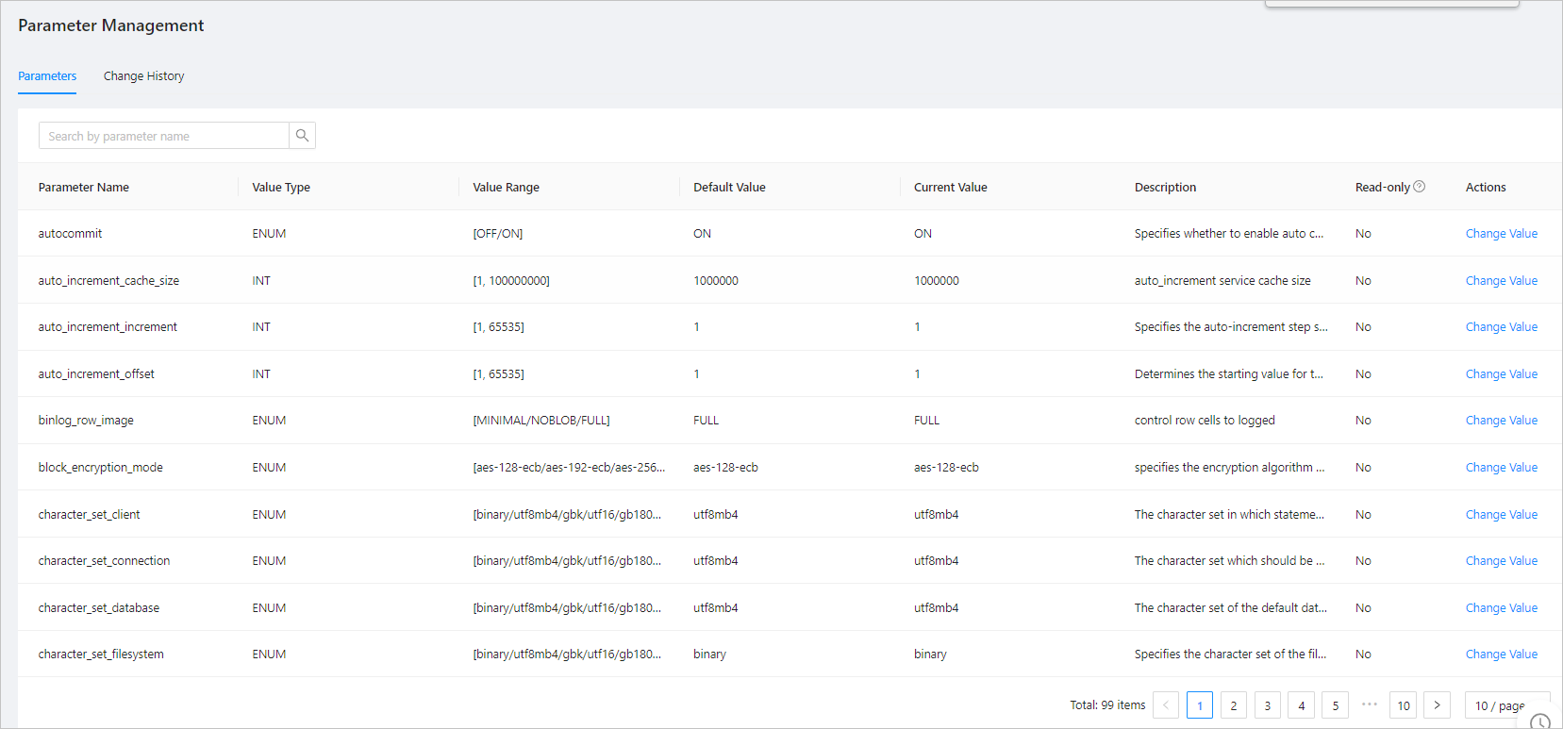Click the Parameter Name column header
The image size is (1563, 729).
[84, 188]
